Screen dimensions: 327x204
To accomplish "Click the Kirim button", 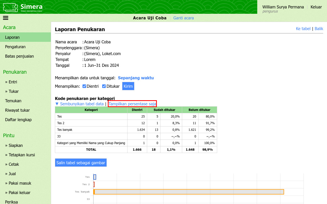I will [x=128, y=86].
